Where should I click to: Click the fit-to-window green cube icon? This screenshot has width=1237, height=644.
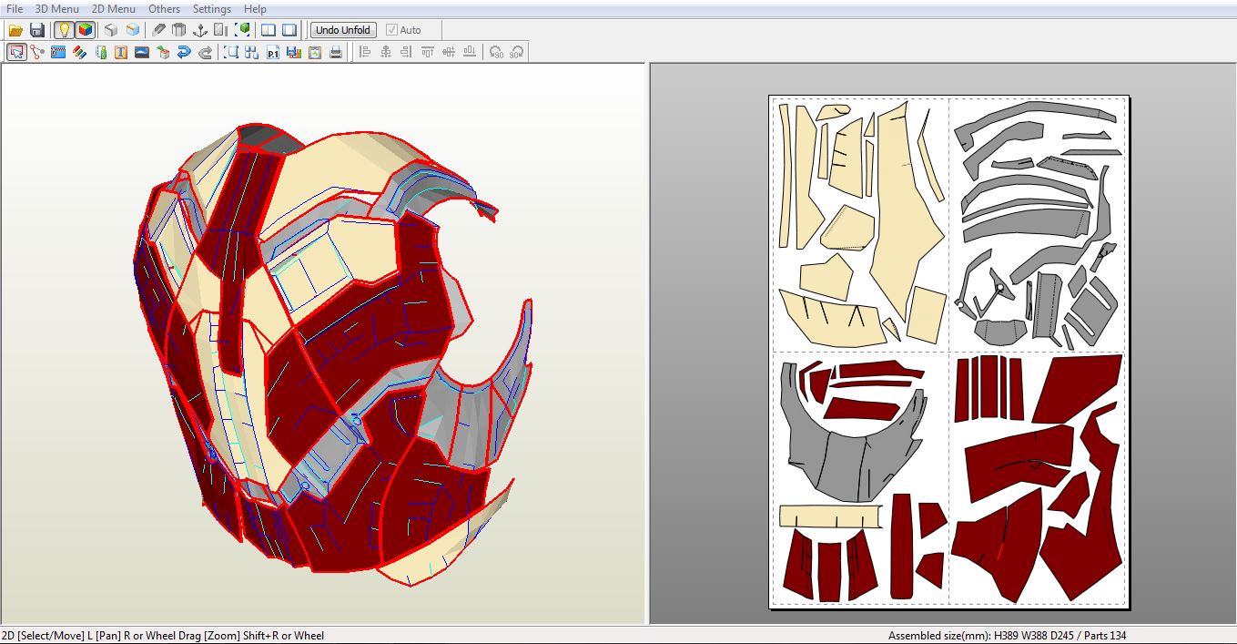click(x=242, y=30)
